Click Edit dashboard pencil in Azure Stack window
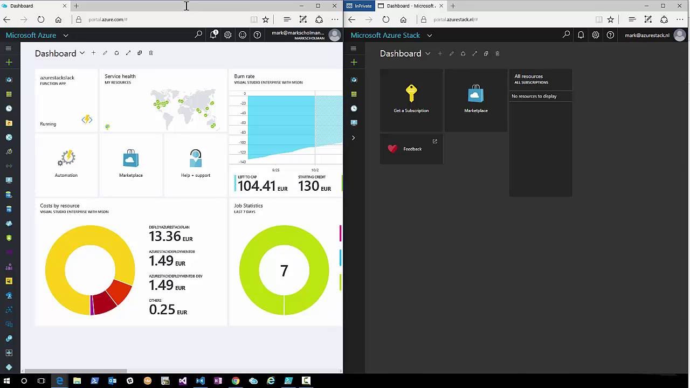The width and height of the screenshot is (690, 388). (451, 53)
